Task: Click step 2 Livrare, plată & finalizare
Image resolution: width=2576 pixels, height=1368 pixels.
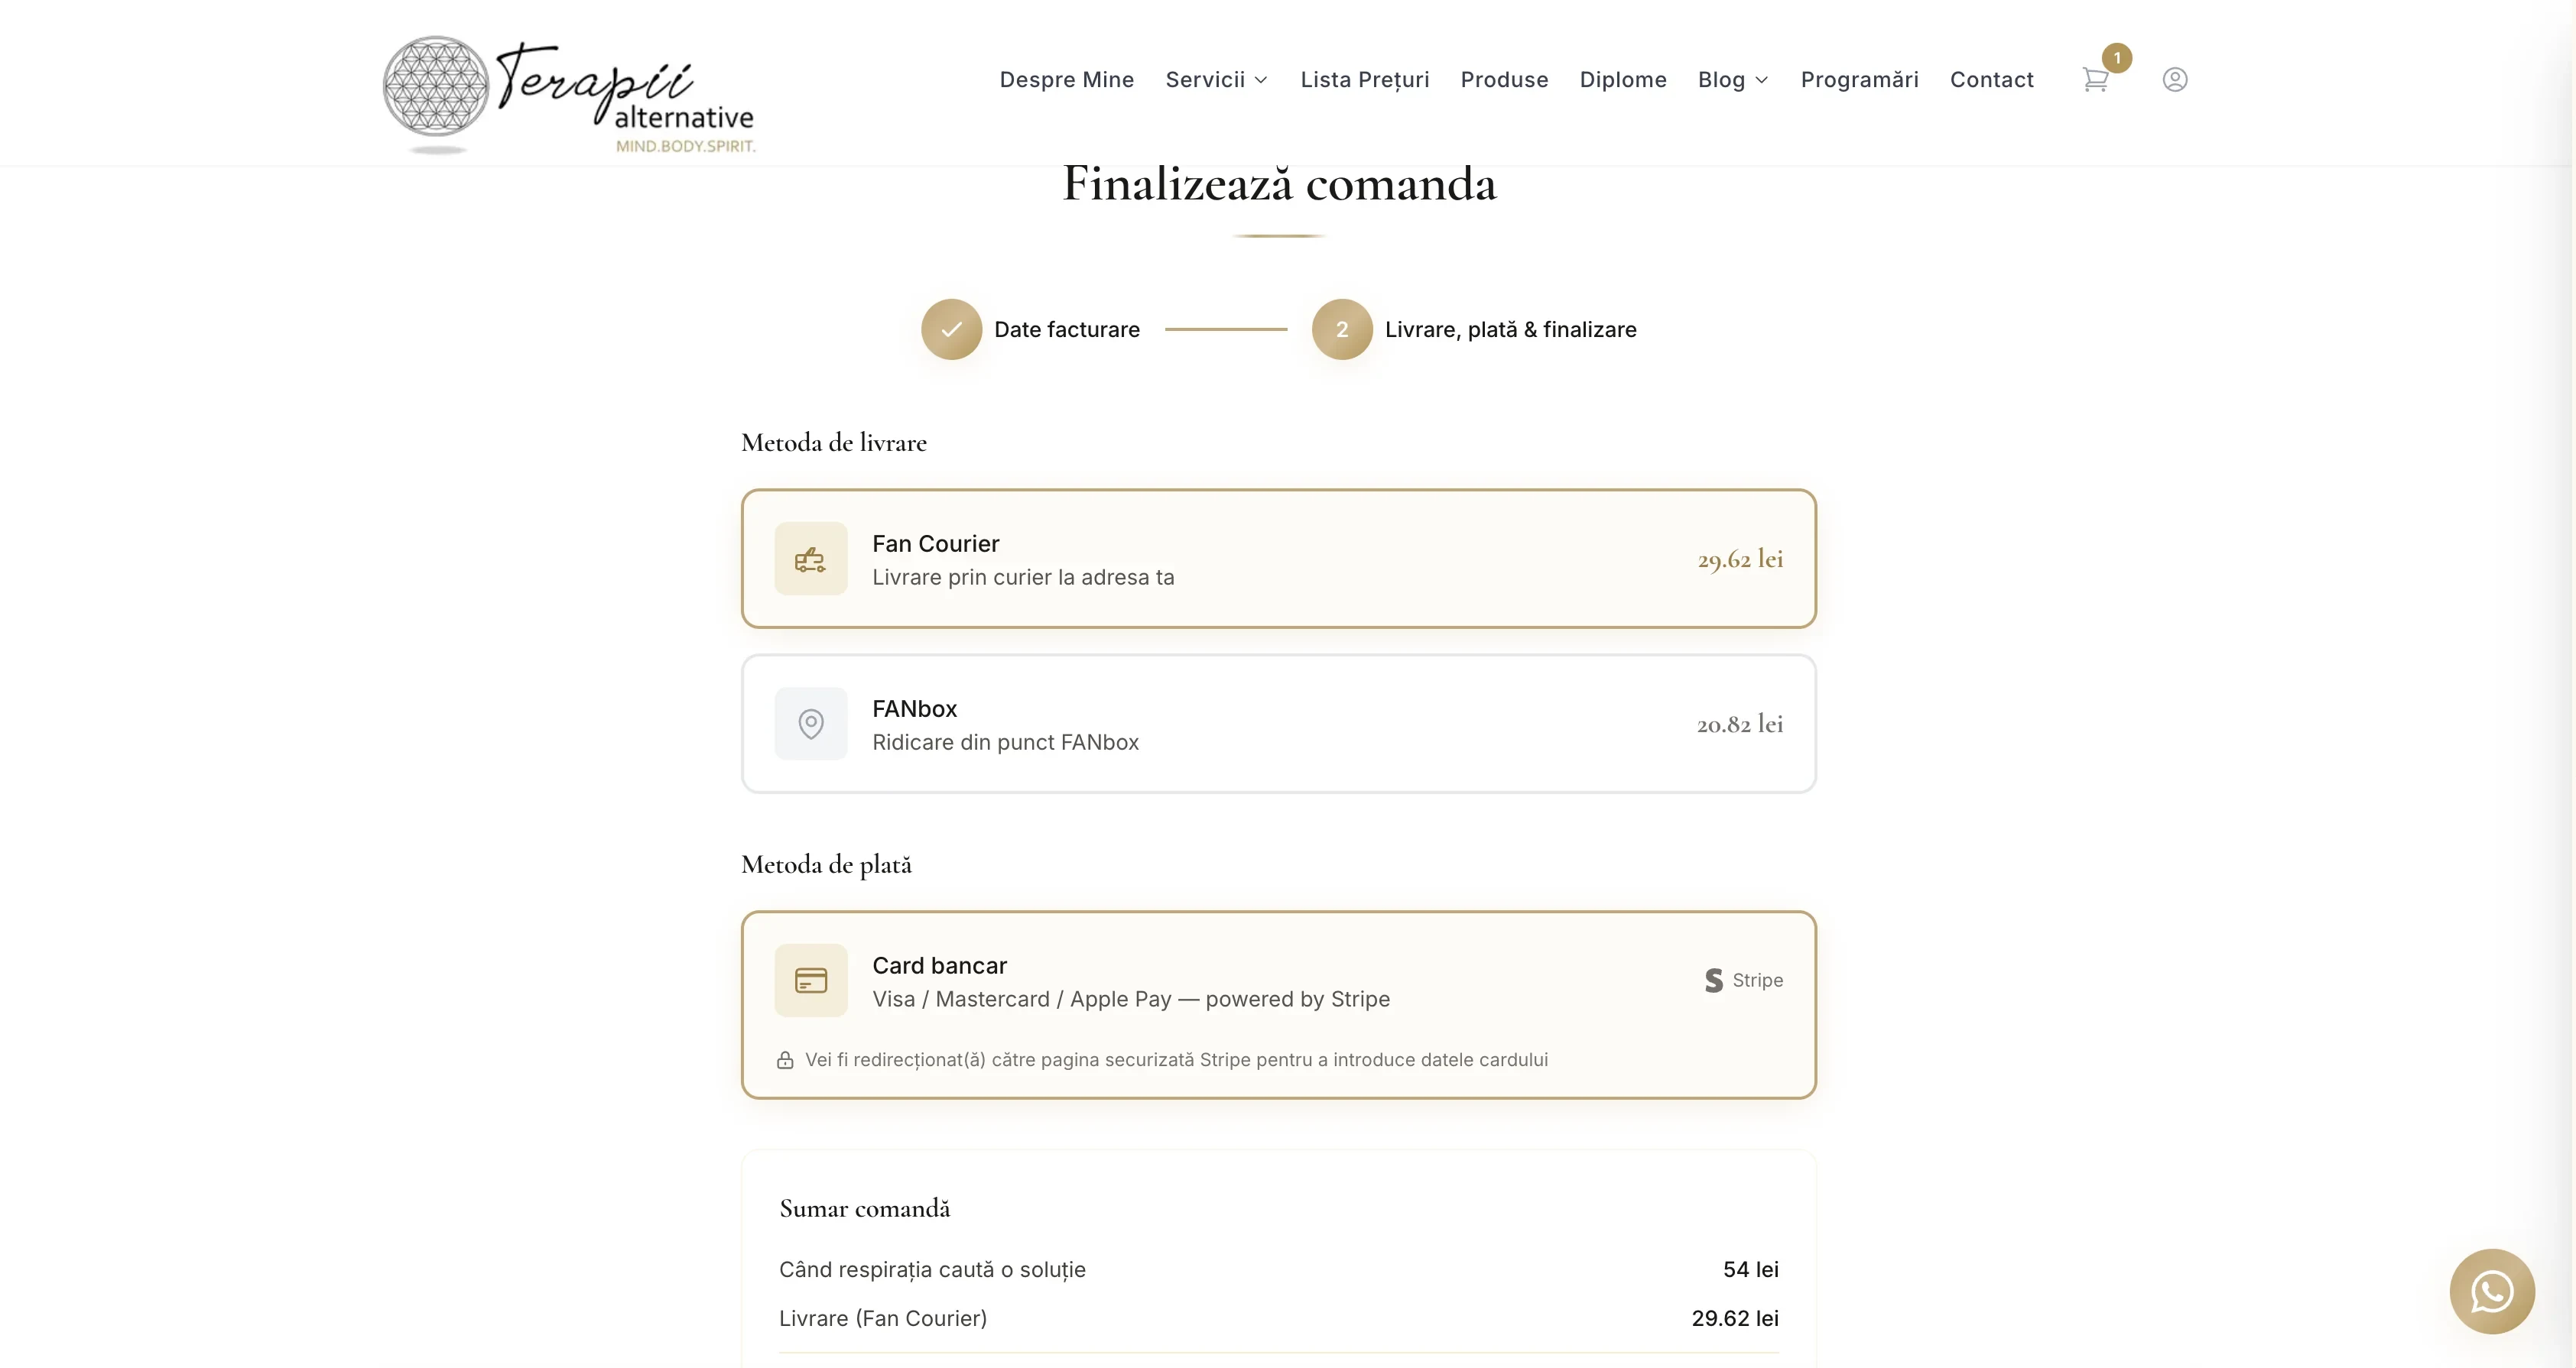Action: 1474,329
